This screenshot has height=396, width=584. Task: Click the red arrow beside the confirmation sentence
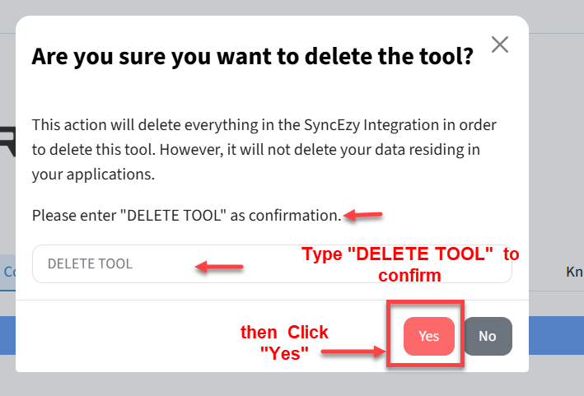(363, 216)
